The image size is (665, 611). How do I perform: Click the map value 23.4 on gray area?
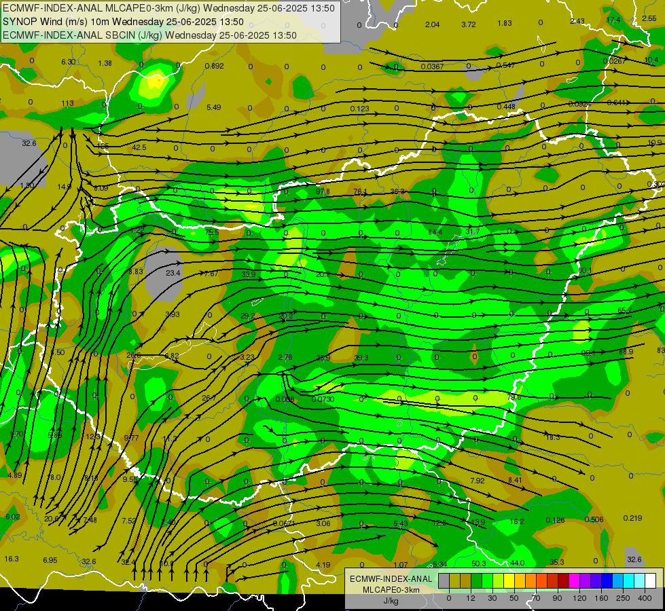(173, 273)
